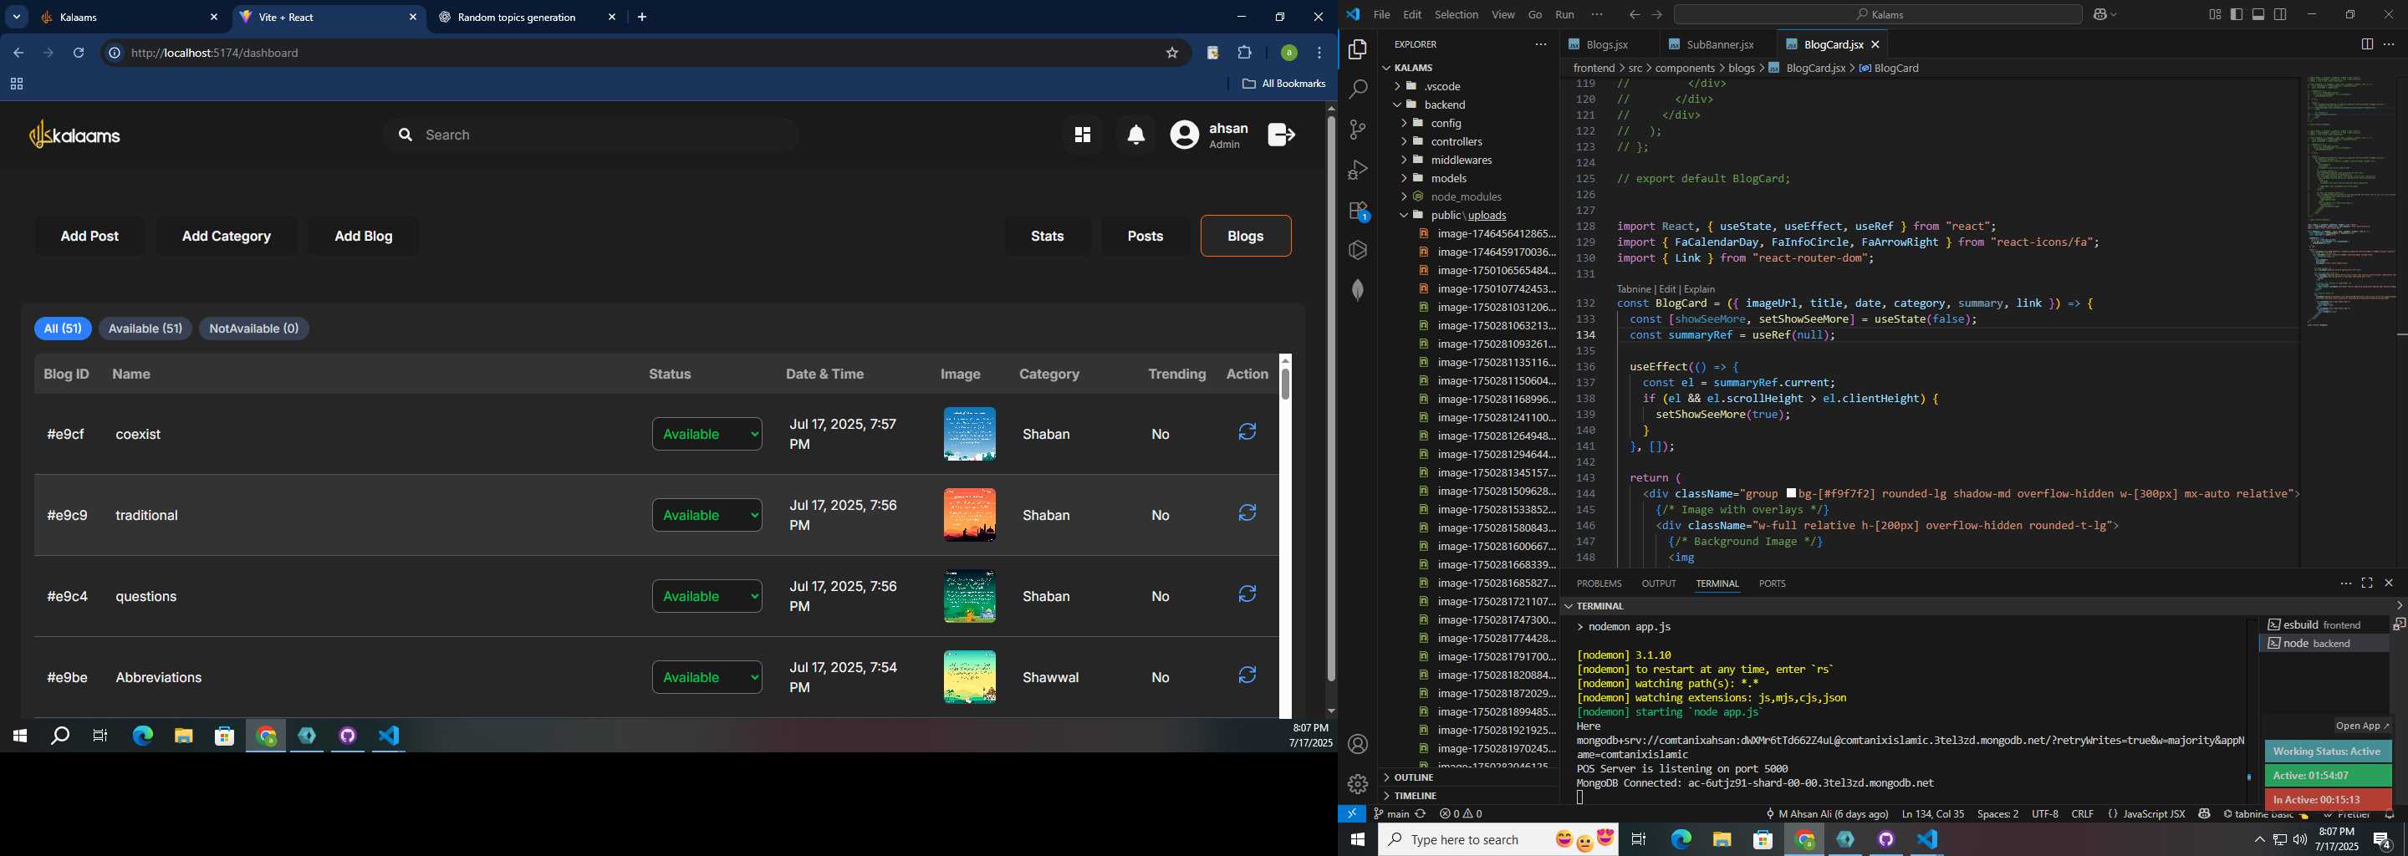Viewport: 2408px width, 856px height.
Task: Open MongoDB leaf icon in activity bar
Action: click(x=1357, y=291)
